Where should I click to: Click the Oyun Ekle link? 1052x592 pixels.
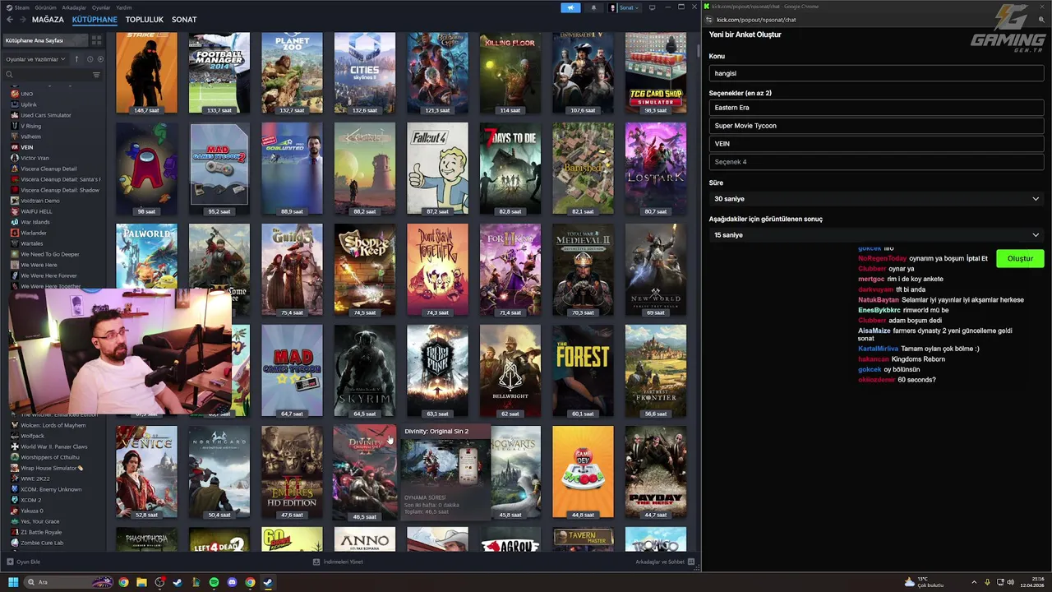(x=28, y=562)
